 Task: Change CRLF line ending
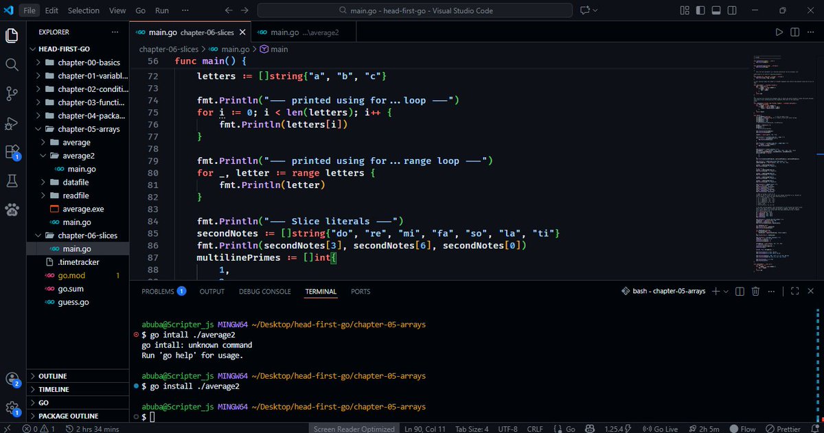(534, 428)
